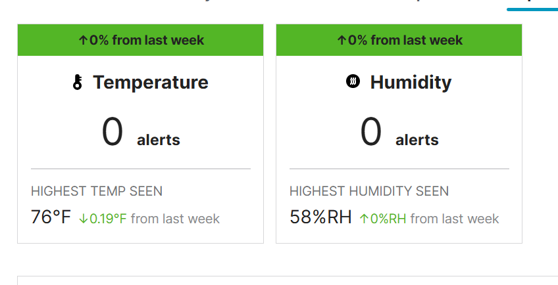Click the green up arrow next to 0%RH
558x285 pixels.
click(364, 219)
